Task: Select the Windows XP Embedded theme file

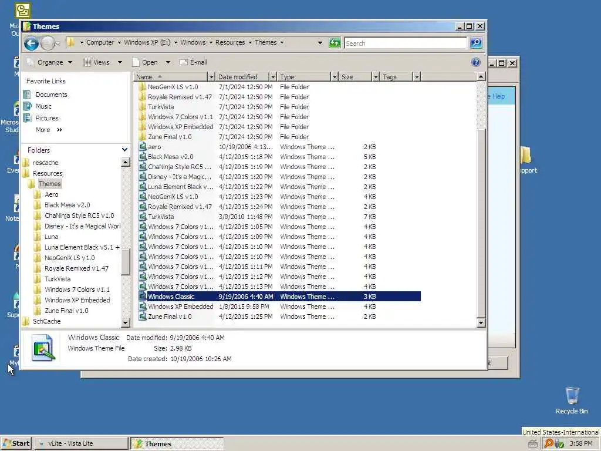Action: (181, 307)
